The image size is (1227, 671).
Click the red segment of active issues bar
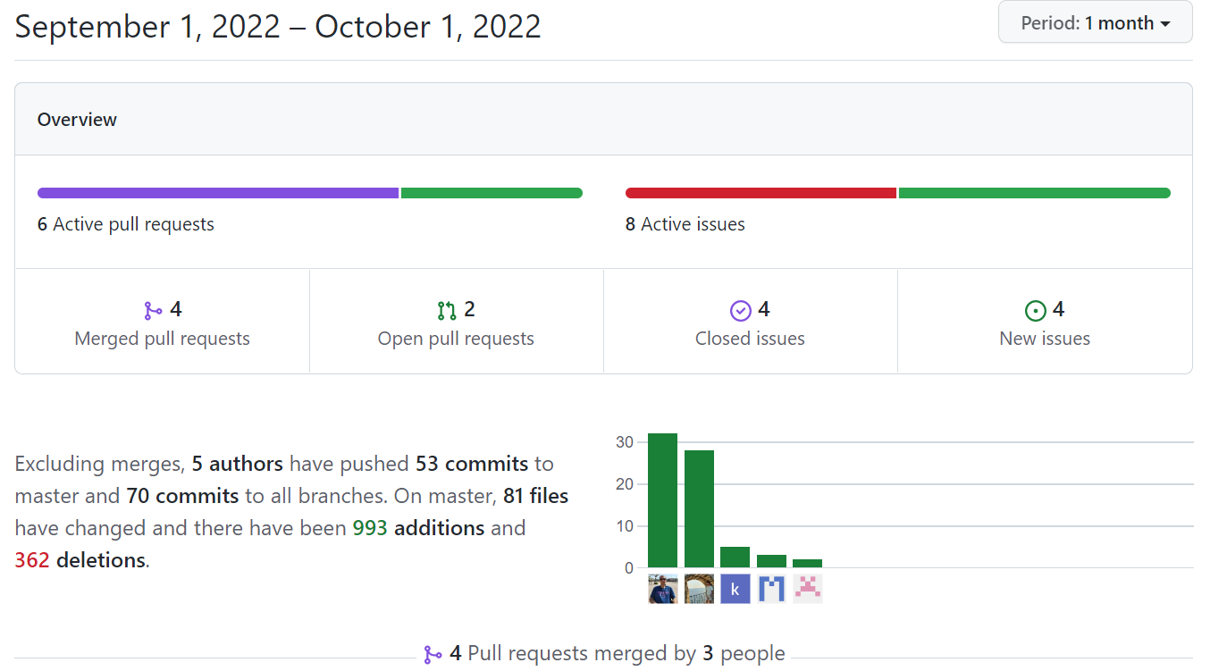coord(760,192)
